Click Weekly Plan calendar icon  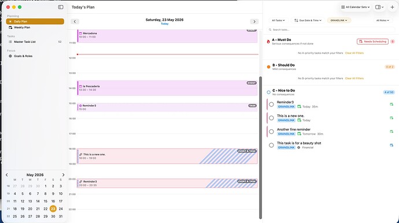[x=10, y=28]
